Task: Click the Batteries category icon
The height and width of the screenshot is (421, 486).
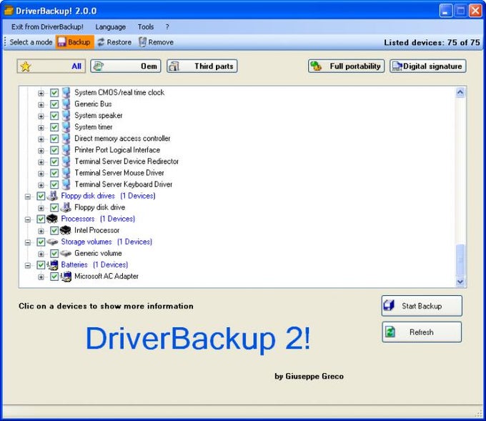Action: (x=53, y=264)
